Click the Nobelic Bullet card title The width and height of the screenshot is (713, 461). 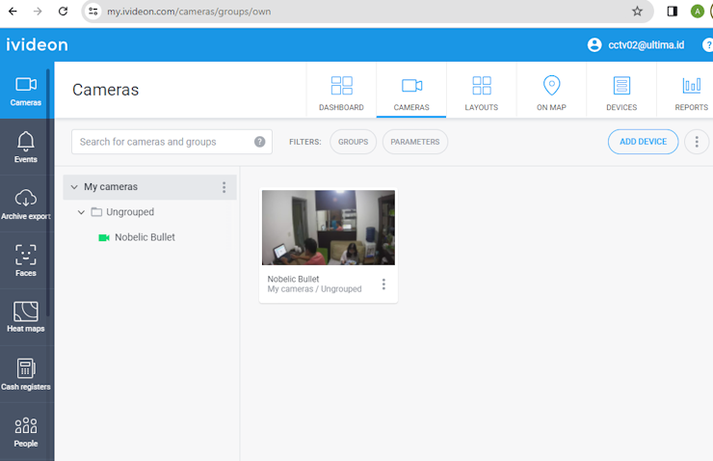293,279
